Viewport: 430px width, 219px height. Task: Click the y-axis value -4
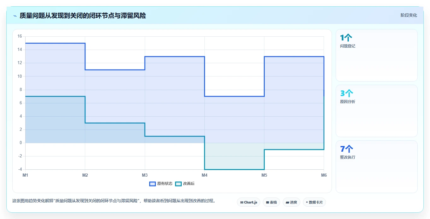20,169
